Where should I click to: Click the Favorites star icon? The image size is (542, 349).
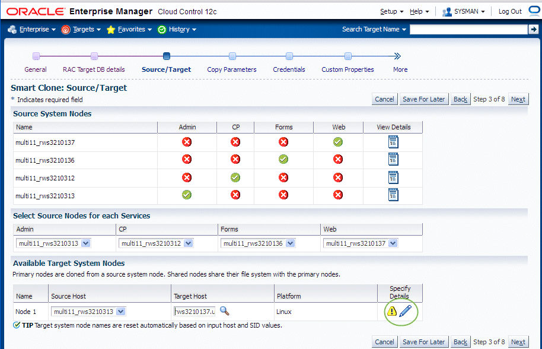tap(111, 30)
